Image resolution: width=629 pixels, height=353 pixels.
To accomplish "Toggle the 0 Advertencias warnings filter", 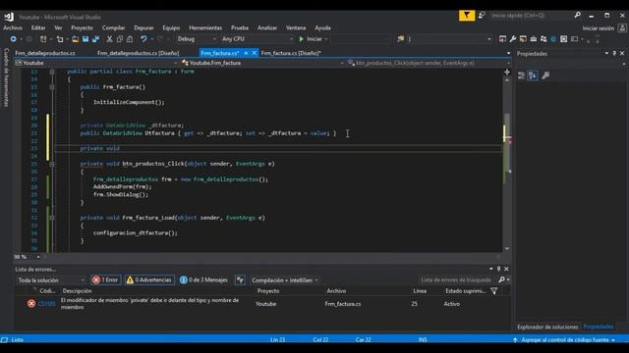I will (149, 280).
